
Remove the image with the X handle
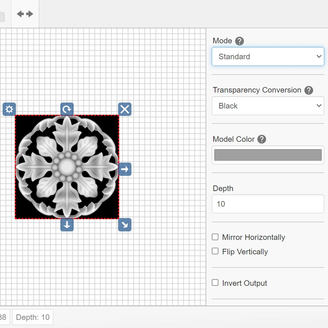pos(125,109)
